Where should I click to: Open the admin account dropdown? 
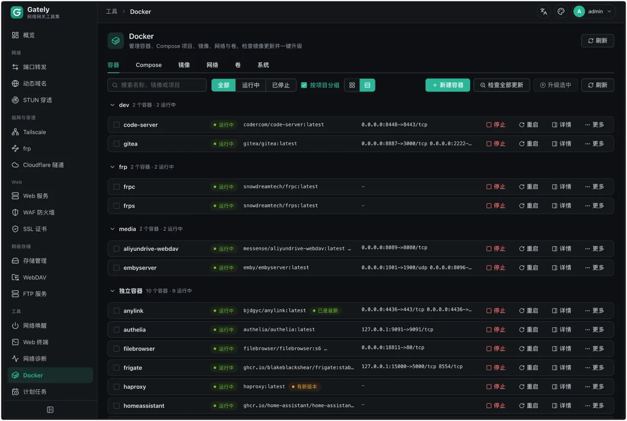[594, 11]
